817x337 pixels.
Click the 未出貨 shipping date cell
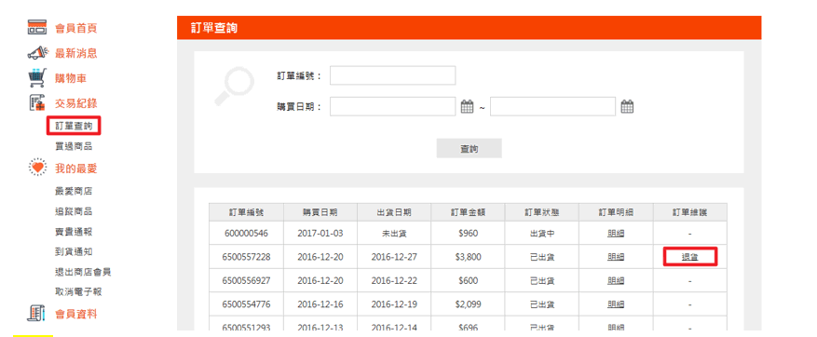394,234
